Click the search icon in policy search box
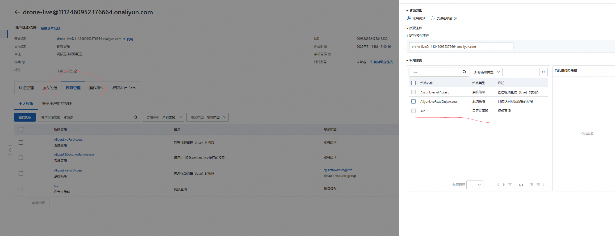The height and width of the screenshot is (236, 615). click(x=464, y=72)
